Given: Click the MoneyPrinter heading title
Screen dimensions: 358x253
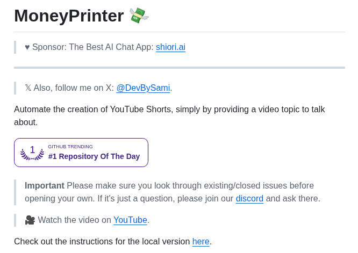Looking at the screenshot, I should click(x=69, y=16).
